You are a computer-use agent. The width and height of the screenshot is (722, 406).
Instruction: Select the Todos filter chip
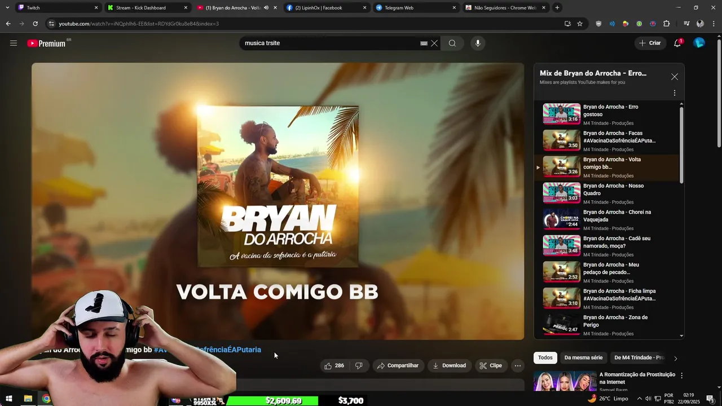[545, 358]
